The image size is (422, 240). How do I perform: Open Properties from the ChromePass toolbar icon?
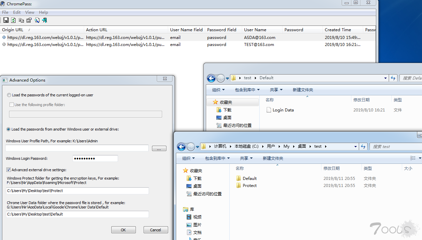[x=29, y=20]
